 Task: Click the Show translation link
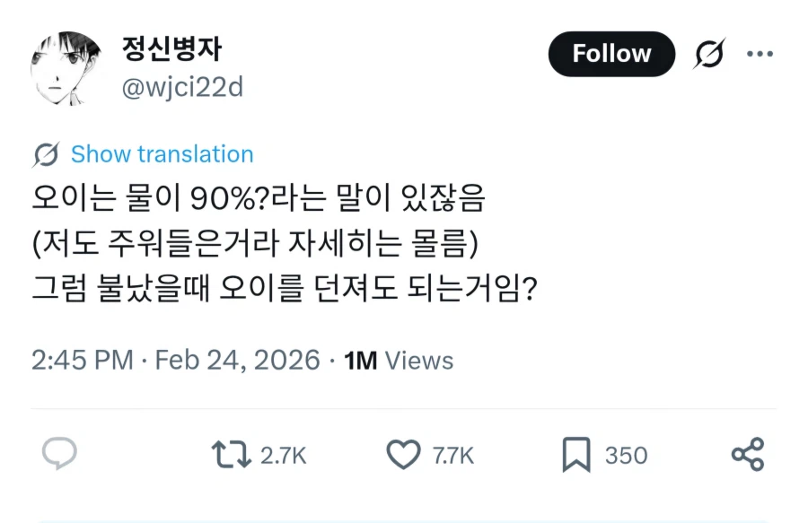(x=162, y=154)
